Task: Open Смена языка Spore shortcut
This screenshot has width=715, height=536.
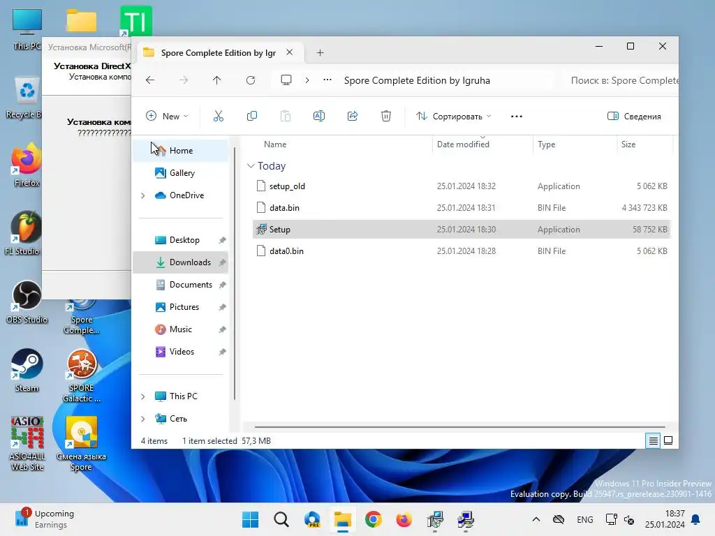Action: click(x=81, y=443)
